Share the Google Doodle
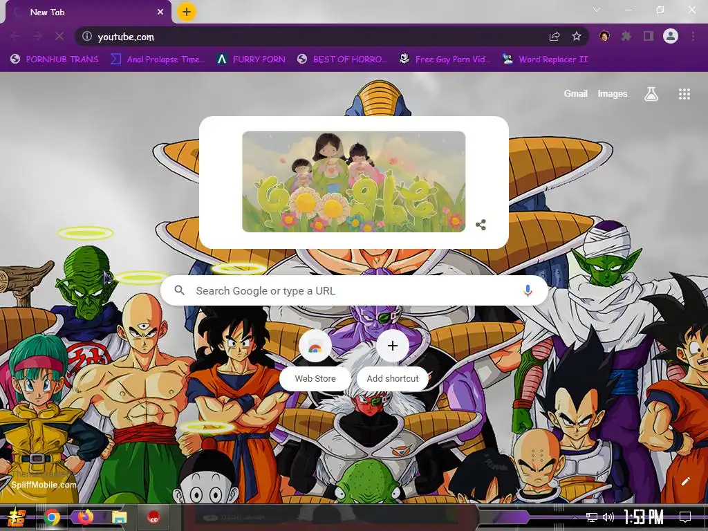This screenshot has height=531, width=708. point(481,225)
